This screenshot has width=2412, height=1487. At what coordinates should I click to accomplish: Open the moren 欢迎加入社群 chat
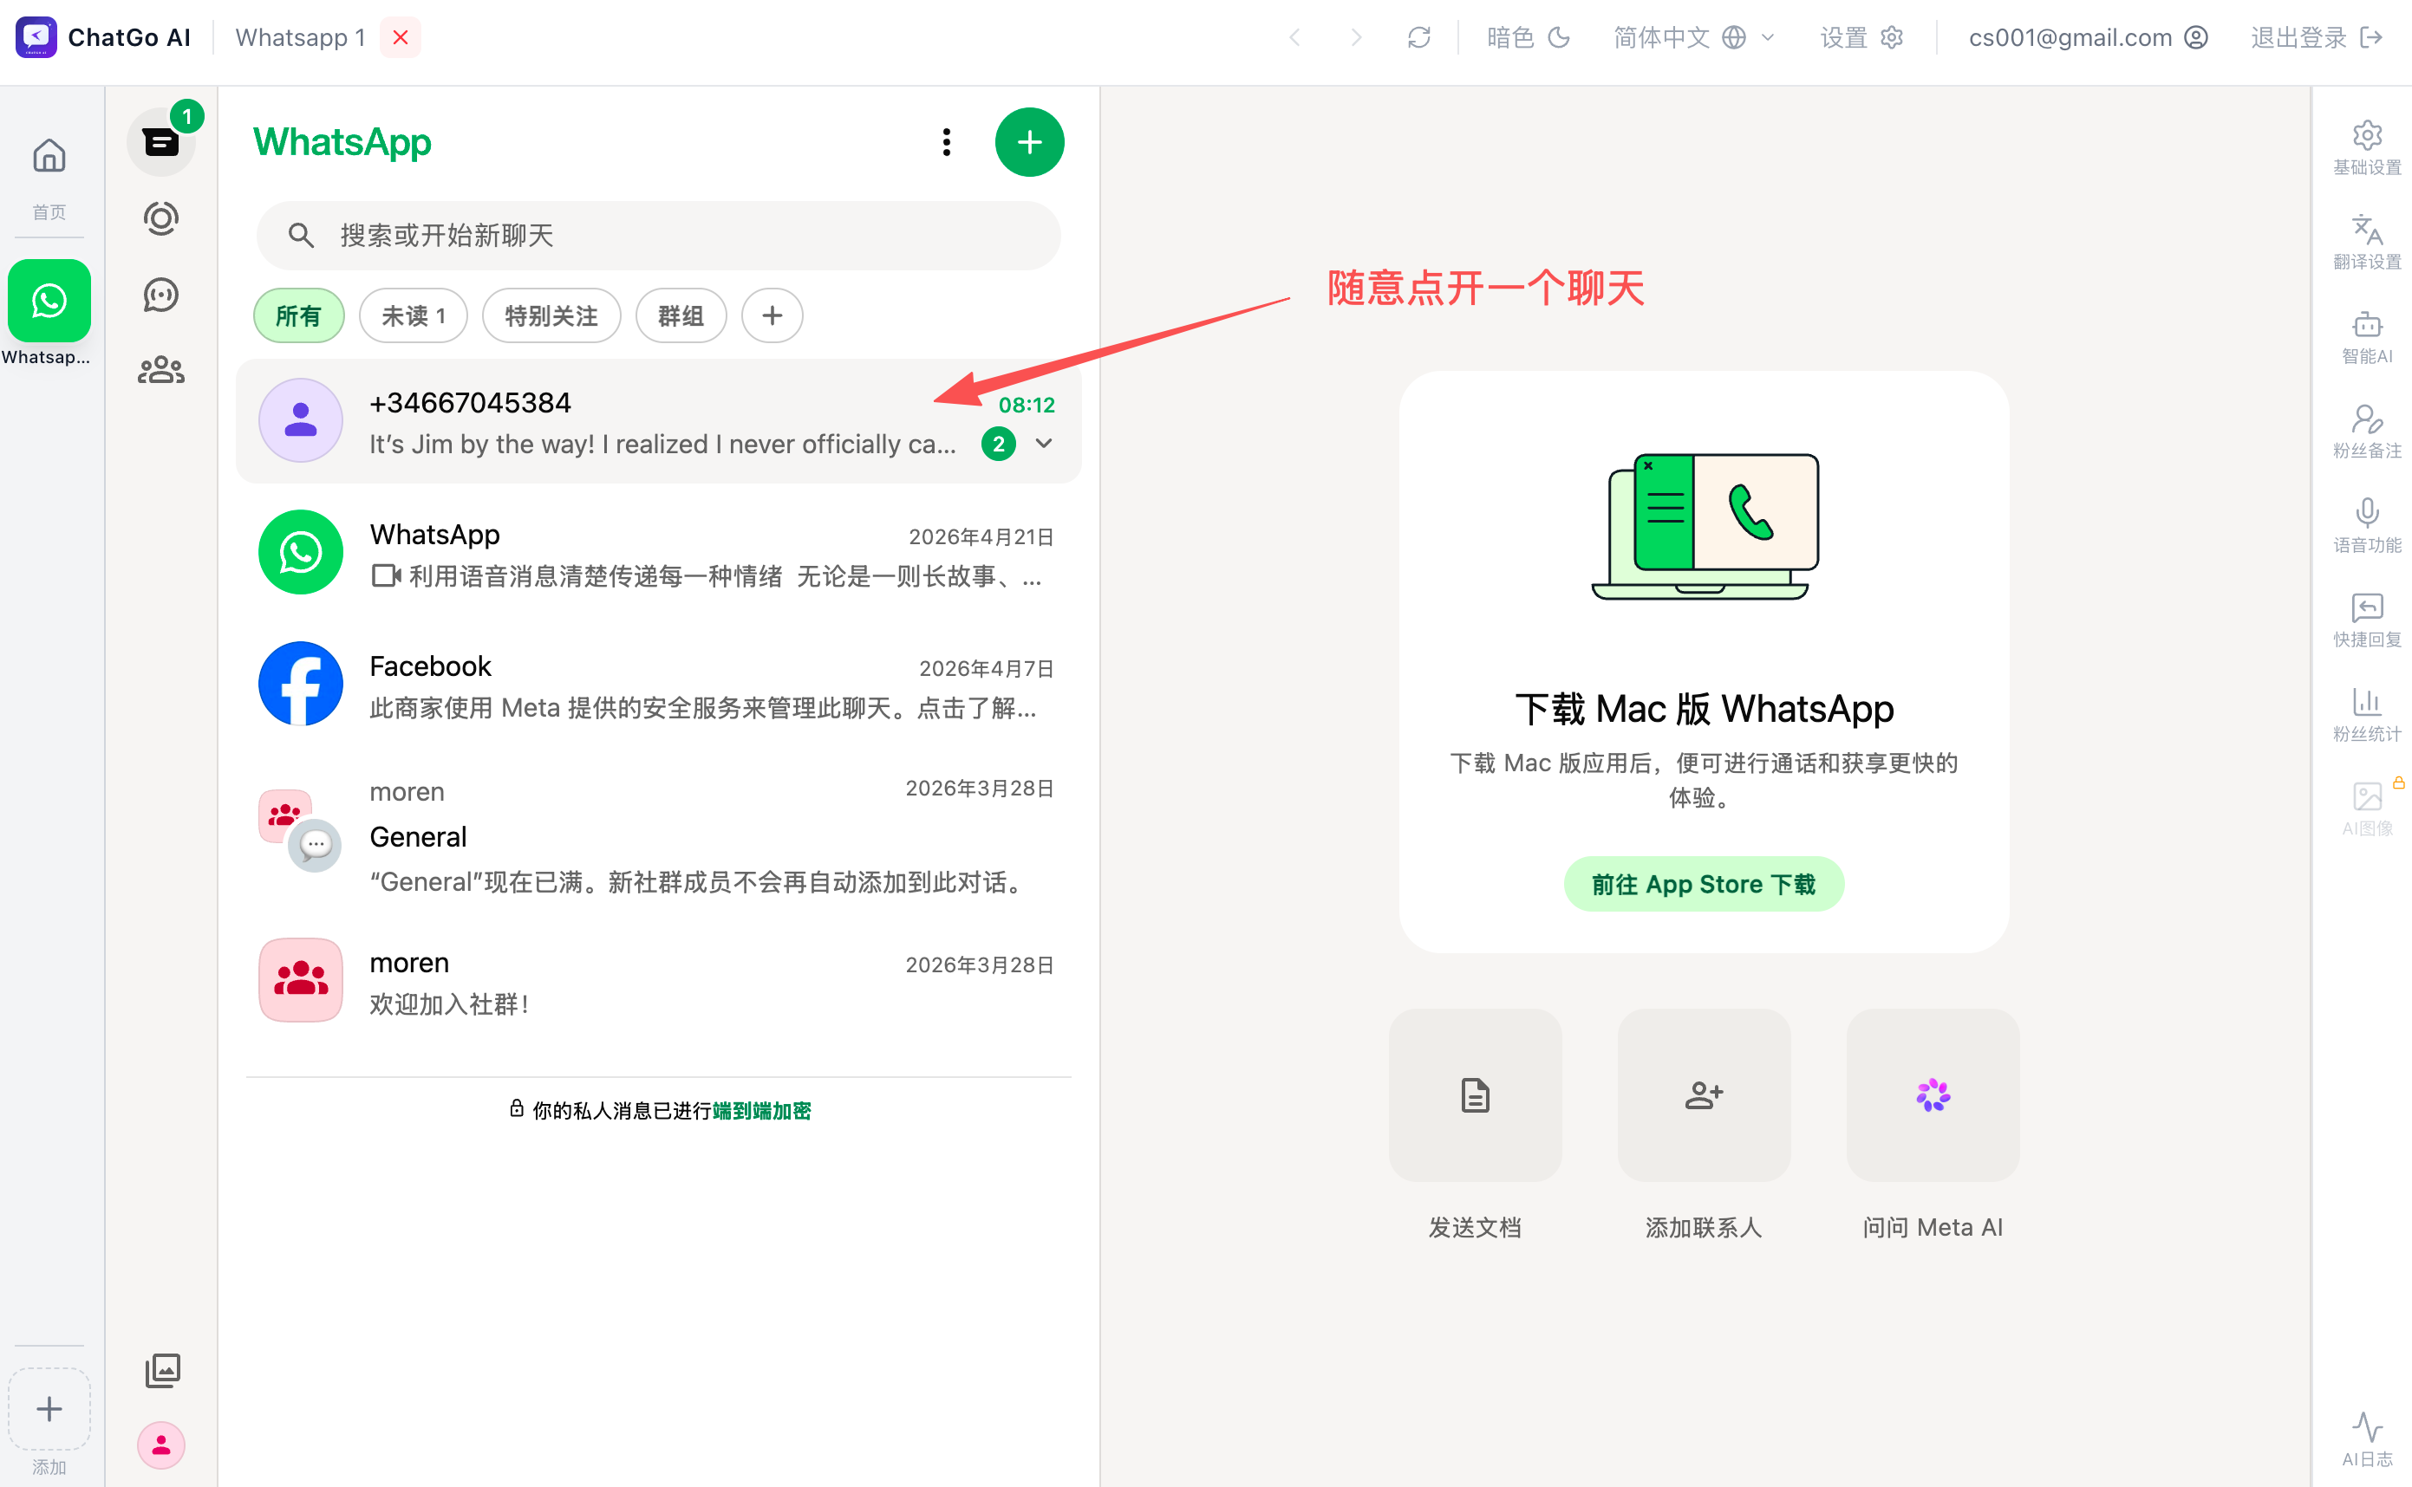tap(659, 982)
